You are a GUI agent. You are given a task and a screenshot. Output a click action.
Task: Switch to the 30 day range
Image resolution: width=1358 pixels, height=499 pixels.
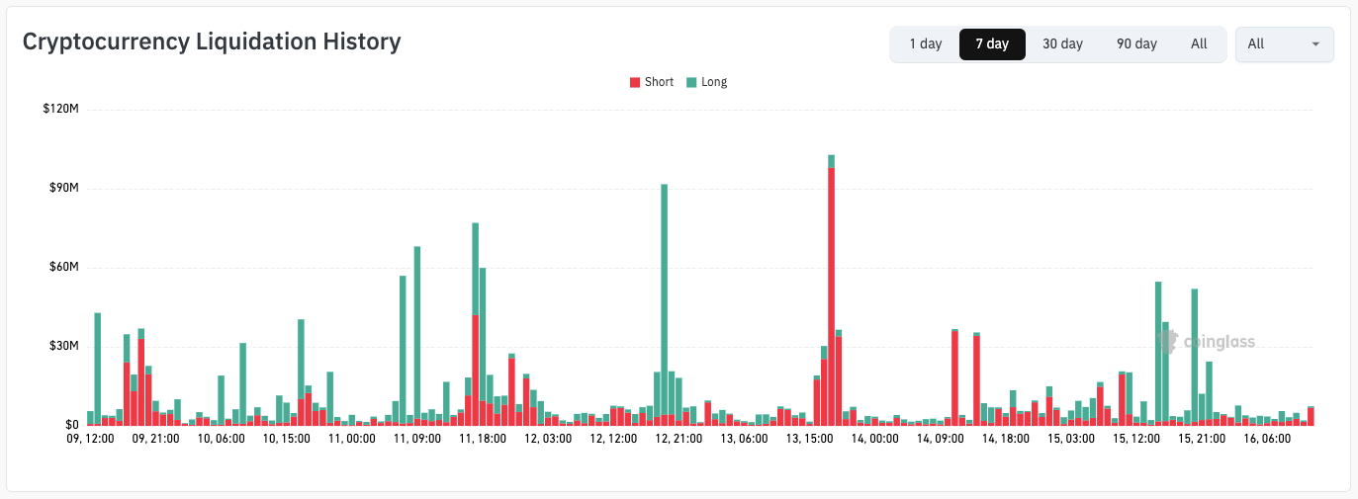(x=1062, y=44)
